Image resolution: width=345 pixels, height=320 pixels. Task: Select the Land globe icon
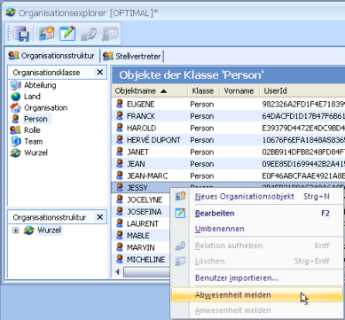(x=15, y=97)
